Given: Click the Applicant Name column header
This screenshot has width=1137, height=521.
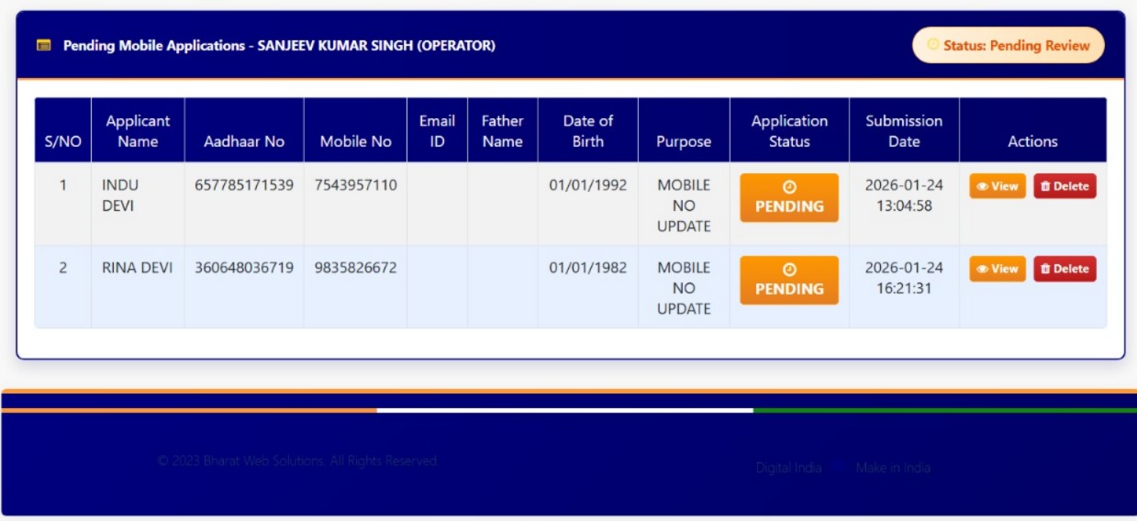Looking at the screenshot, I should click(x=138, y=131).
